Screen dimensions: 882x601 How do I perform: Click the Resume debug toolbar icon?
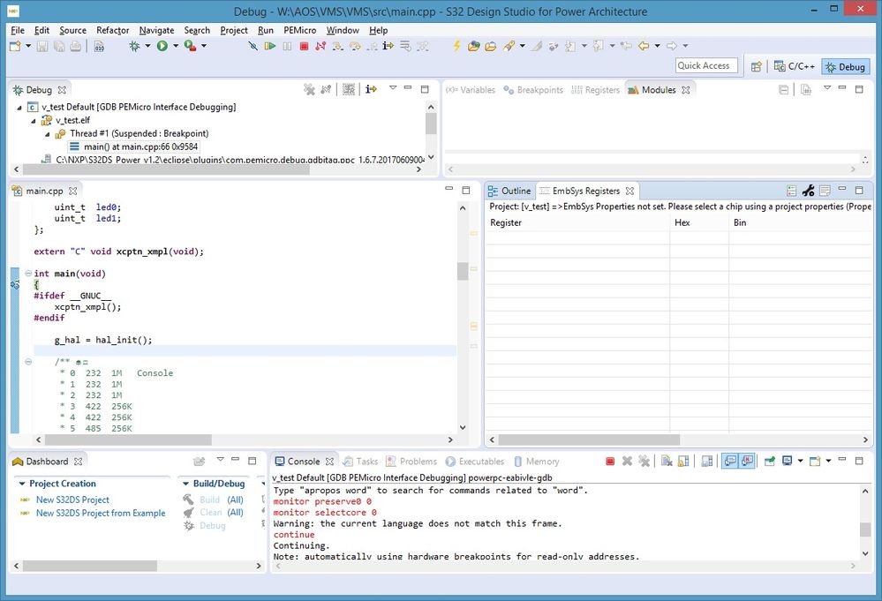(270, 46)
